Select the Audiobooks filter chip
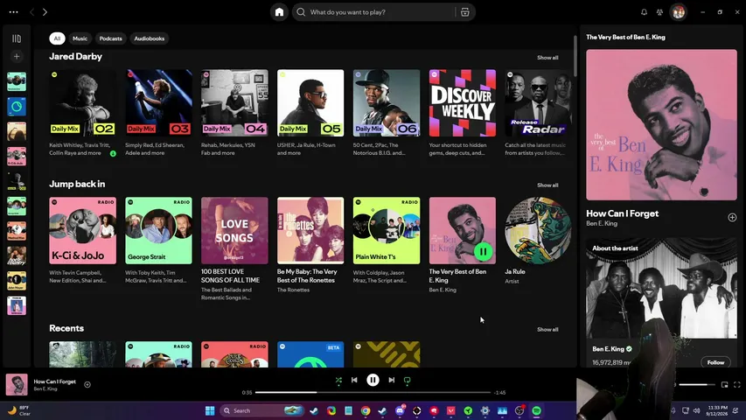 point(149,38)
